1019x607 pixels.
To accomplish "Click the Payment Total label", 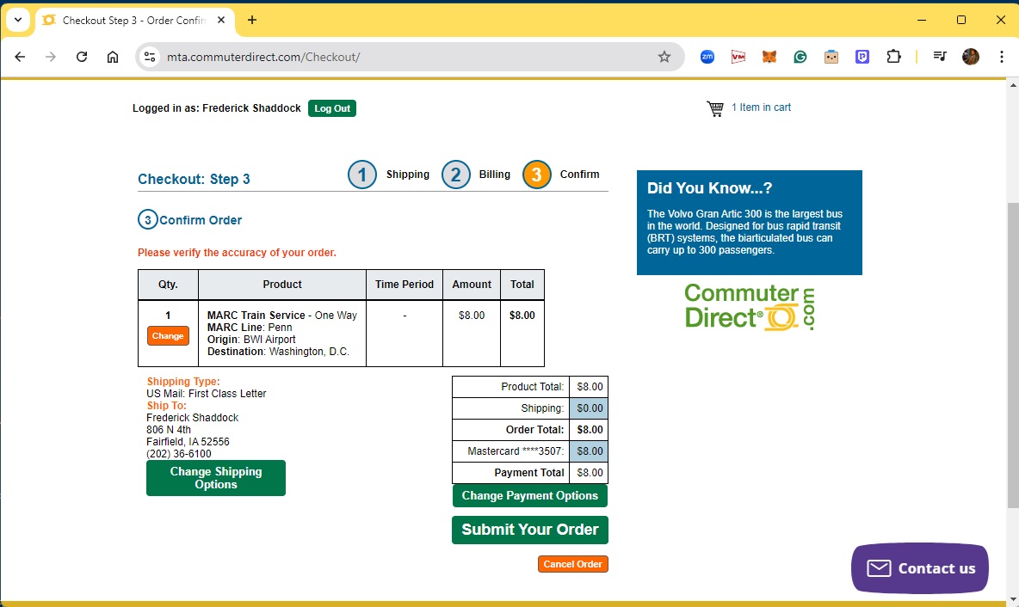I will [x=529, y=473].
